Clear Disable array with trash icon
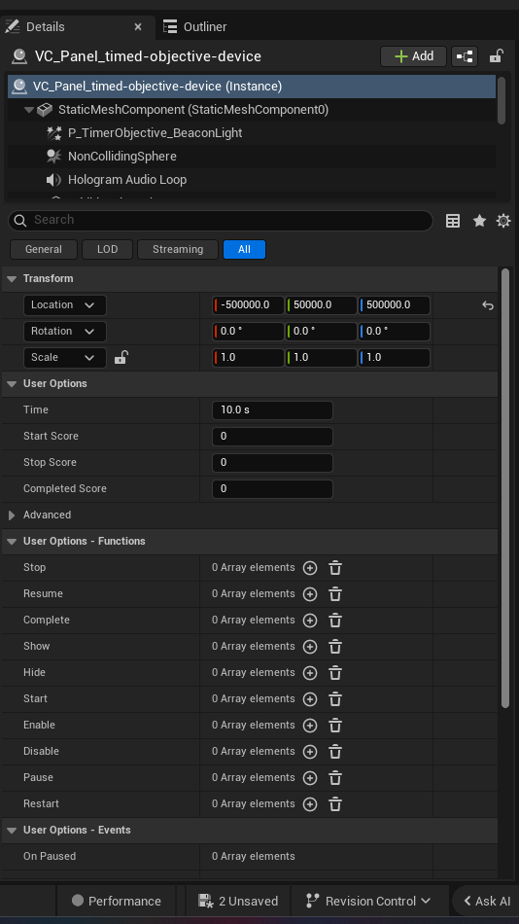Image resolution: width=519 pixels, height=924 pixels. pyautogui.click(x=335, y=752)
